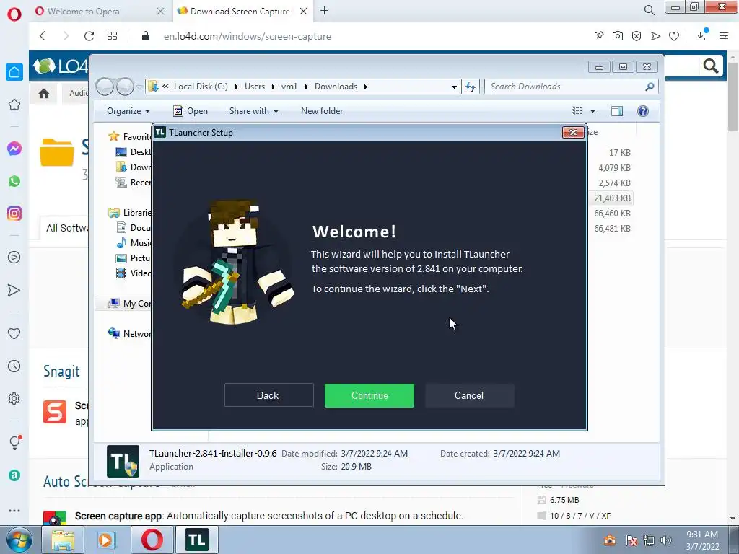Image resolution: width=739 pixels, height=554 pixels.
Task: Click the LO4D site search magnifier
Action: (710, 66)
